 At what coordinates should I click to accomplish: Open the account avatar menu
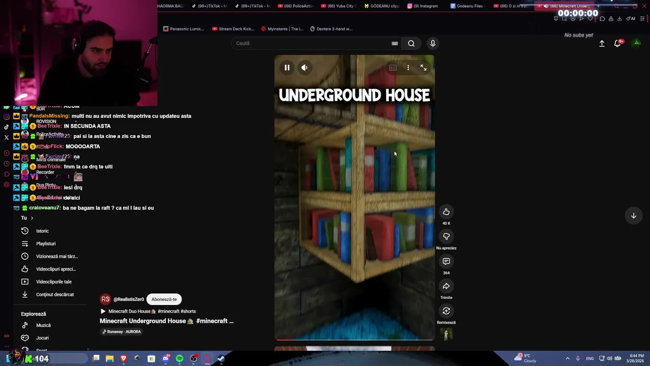pos(637,43)
